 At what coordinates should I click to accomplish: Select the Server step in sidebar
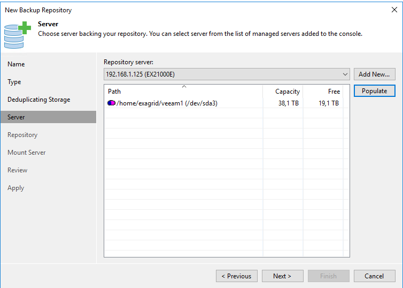[x=48, y=117]
